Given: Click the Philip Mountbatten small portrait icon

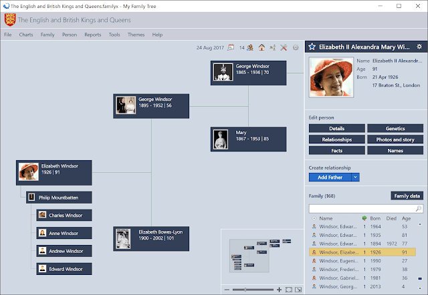Looking at the screenshot, I should [x=31, y=197].
